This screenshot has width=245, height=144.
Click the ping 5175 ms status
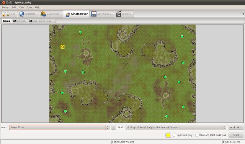(232, 142)
